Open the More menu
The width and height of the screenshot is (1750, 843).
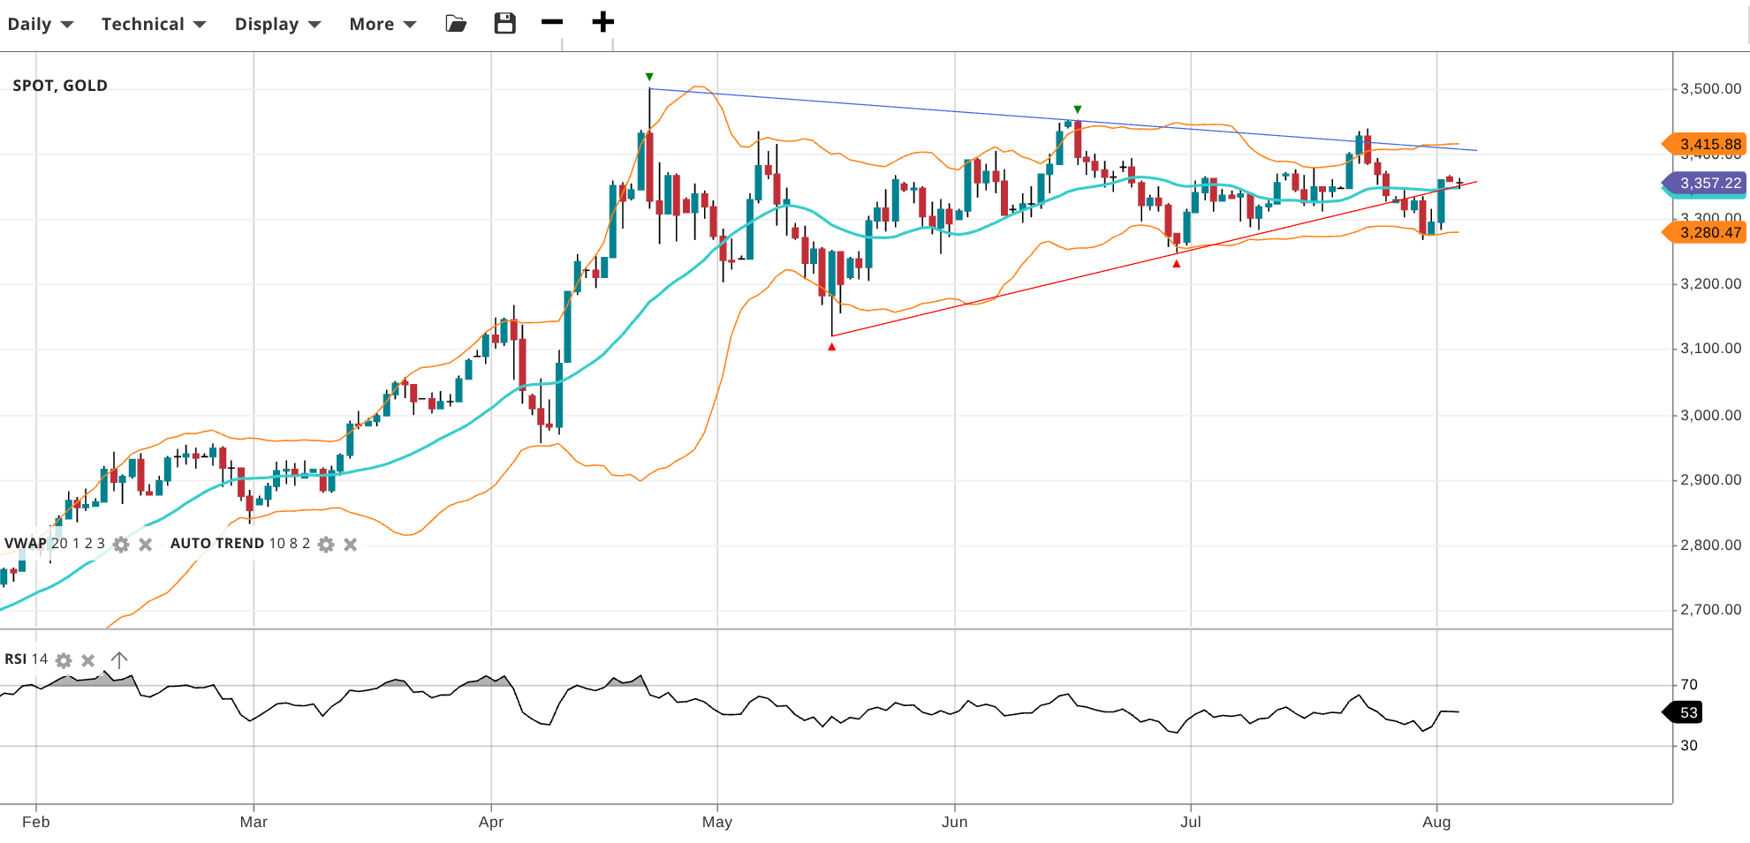(x=382, y=24)
